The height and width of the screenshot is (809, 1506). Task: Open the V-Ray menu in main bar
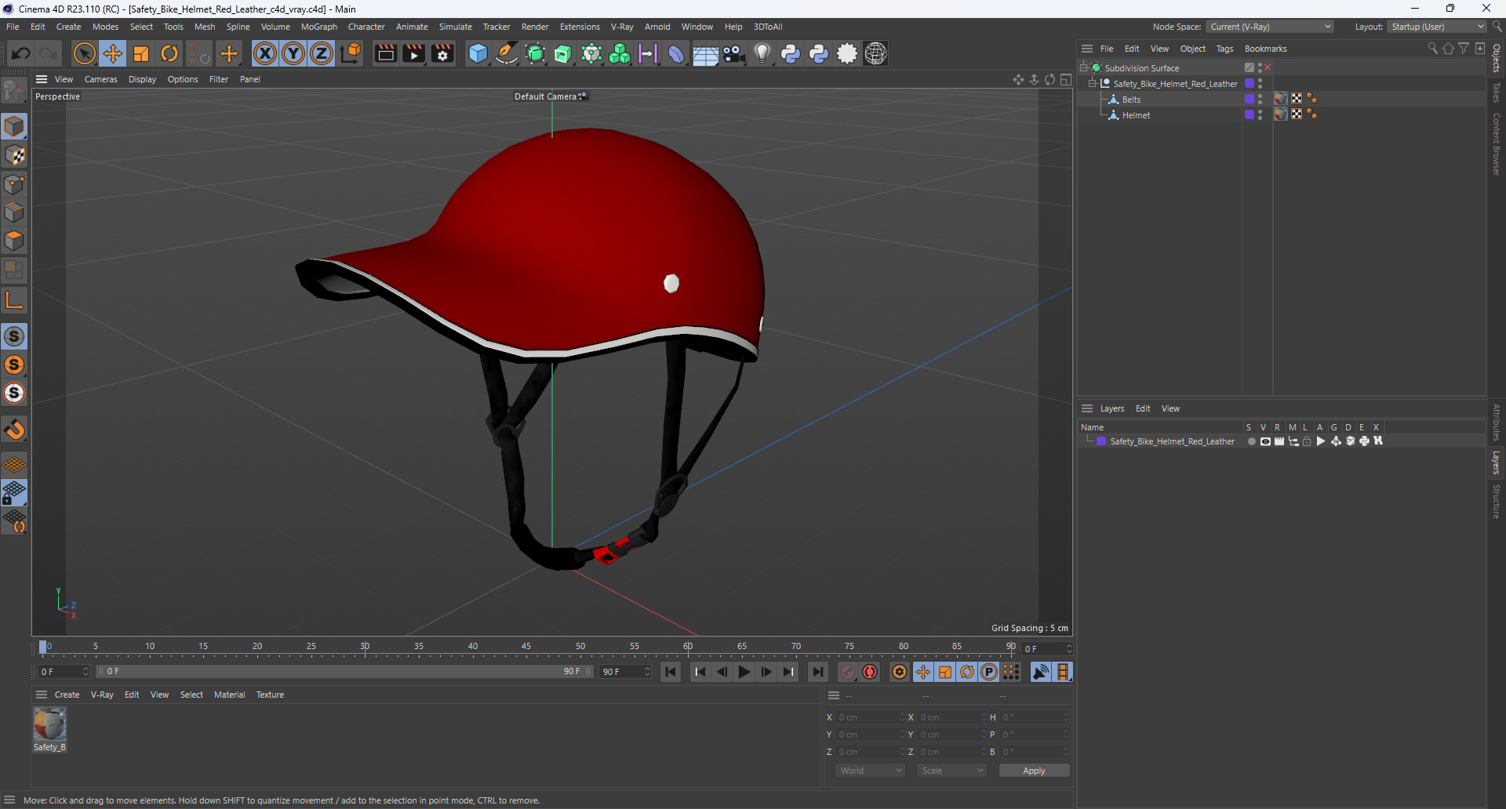(622, 27)
